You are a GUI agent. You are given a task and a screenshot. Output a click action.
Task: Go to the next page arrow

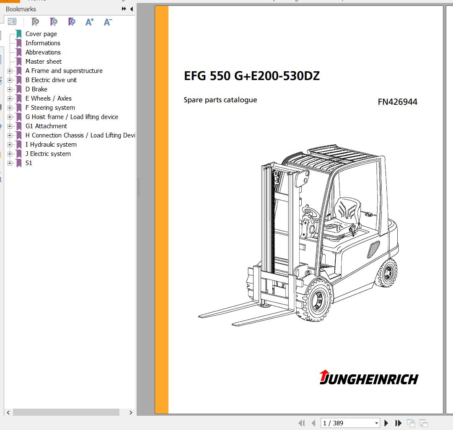(386, 423)
